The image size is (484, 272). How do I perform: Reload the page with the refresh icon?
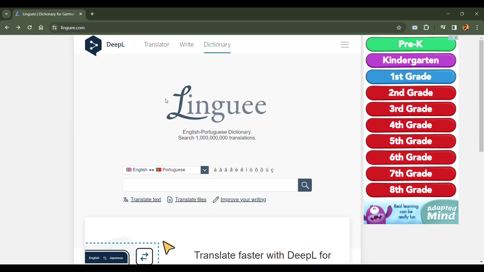(x=29, y=27)
